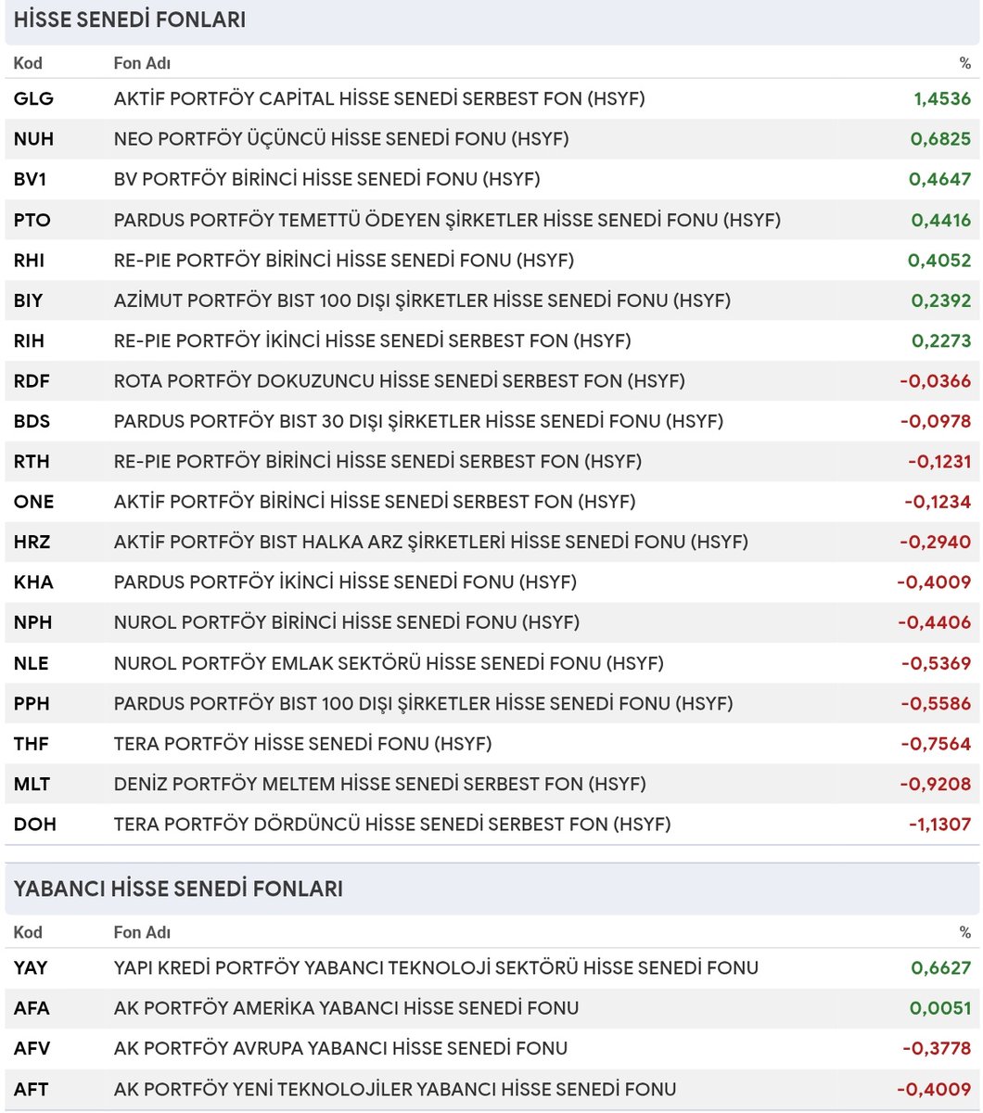Open NUROL PORTFÖY EMLAK SEKTÖRÜ HİSSE SENEDİ FONU
Image resolution: width=983 pixels, height=1113 pixels.
pos(389,663)
